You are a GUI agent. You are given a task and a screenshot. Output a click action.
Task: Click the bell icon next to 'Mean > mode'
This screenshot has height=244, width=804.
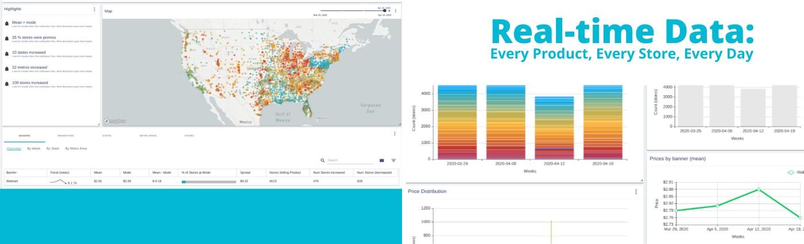[7, 24]
